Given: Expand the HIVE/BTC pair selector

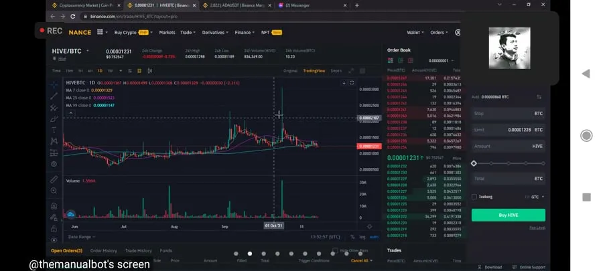Looking at the screenshot, I should pyautogui.click(x=87, y=51).
